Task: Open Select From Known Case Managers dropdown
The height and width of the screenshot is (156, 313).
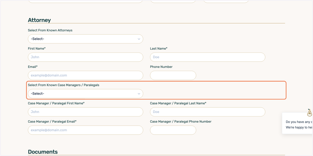Action: pos(86,94)
